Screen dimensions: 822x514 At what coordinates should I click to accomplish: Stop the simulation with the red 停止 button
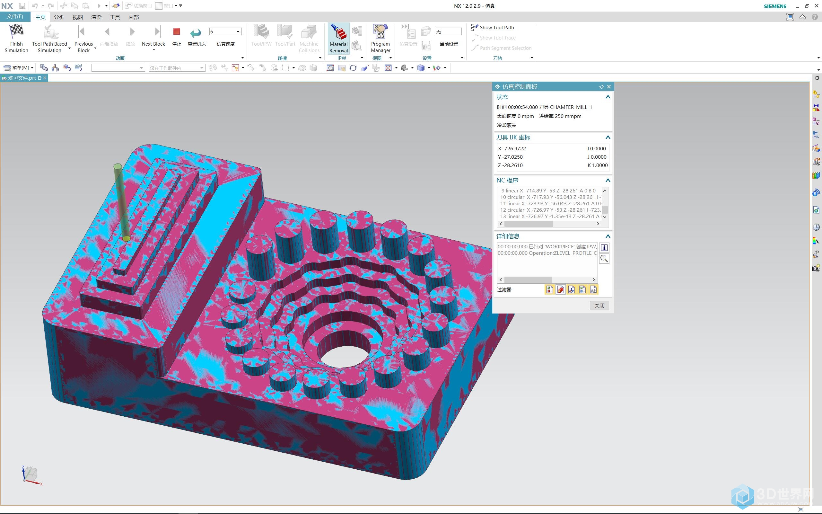[x=176, y=31]
